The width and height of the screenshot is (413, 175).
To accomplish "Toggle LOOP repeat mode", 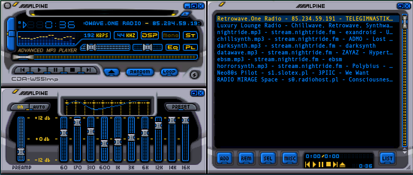I will pyautogui.click(x=169, y=72).
